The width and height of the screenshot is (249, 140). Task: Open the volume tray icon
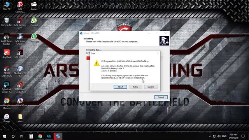[x=219, y=136]
